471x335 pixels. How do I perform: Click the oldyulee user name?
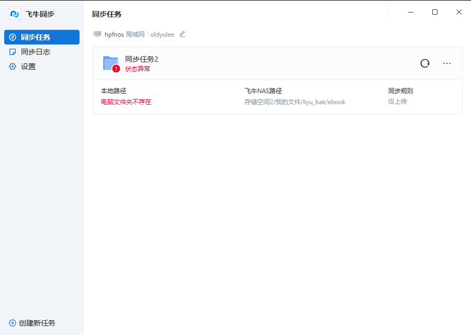(162, 35)
